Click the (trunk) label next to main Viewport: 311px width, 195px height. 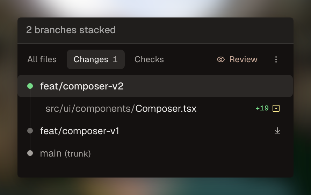[x=78, y=154]
